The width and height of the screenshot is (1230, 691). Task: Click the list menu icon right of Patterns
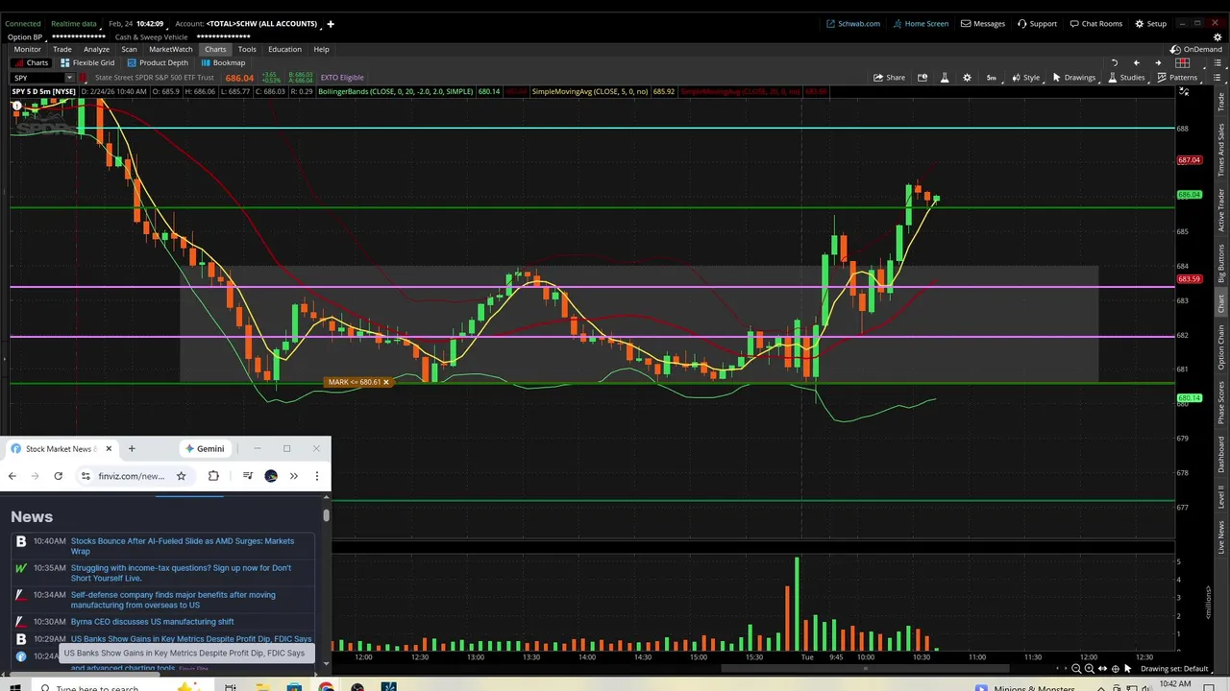[x=1218, y=78]
